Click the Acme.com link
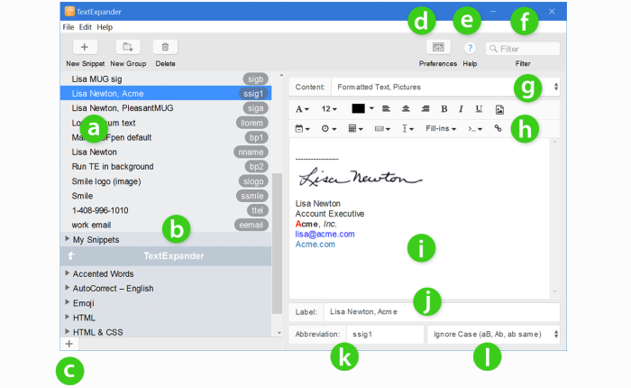 pos(315,245)
